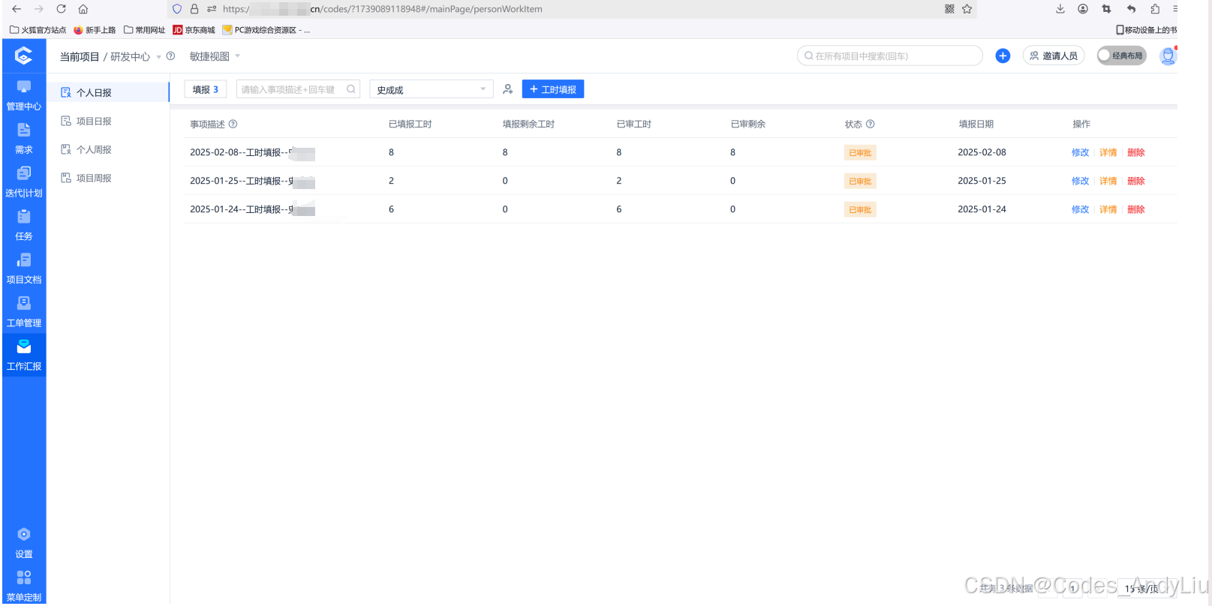This screenshot has width=1212, height=606.
Task: Open the 火狐官方站点 bookmark
Action: [x=38, y=30]
